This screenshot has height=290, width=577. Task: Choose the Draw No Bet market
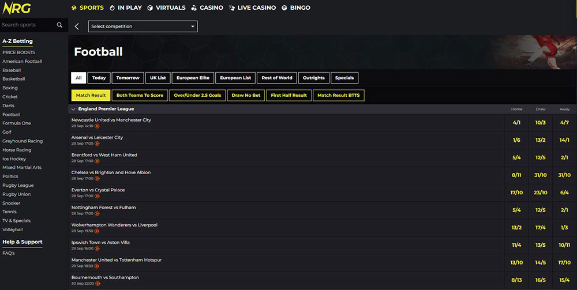coord(246,95)
